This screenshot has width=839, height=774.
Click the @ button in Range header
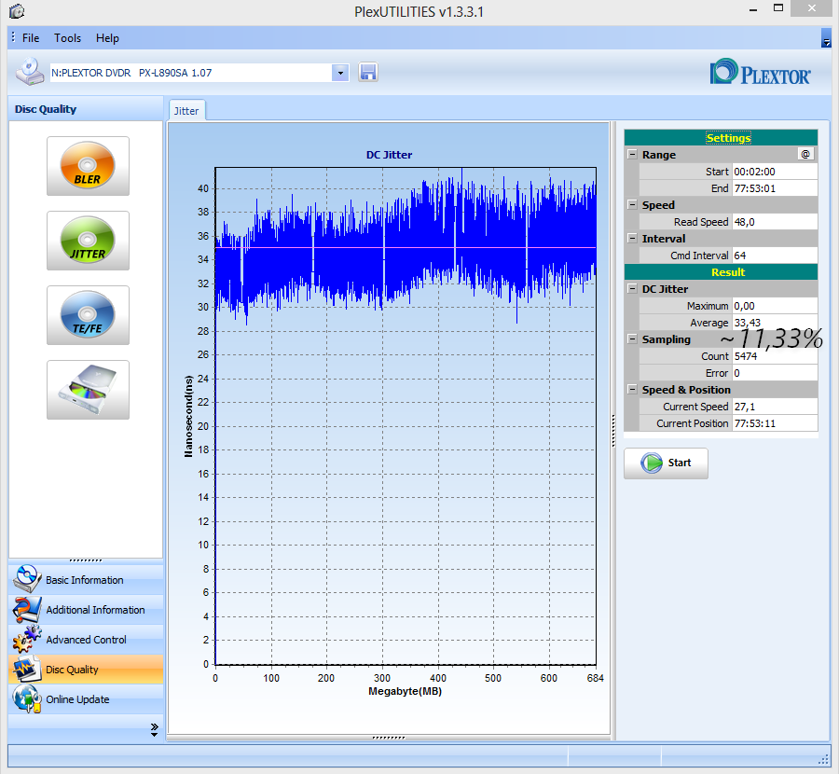(x=805, y=154)
